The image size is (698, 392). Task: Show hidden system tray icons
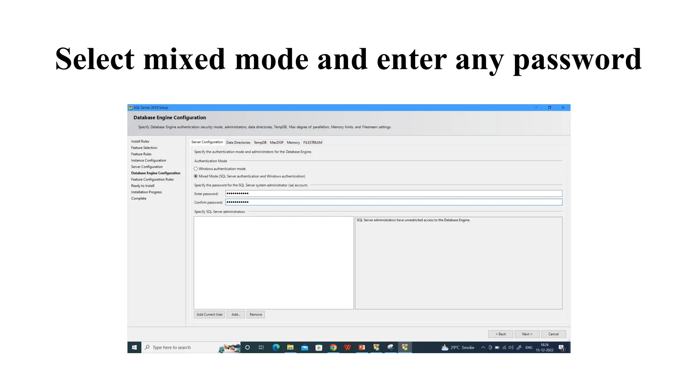483,347
